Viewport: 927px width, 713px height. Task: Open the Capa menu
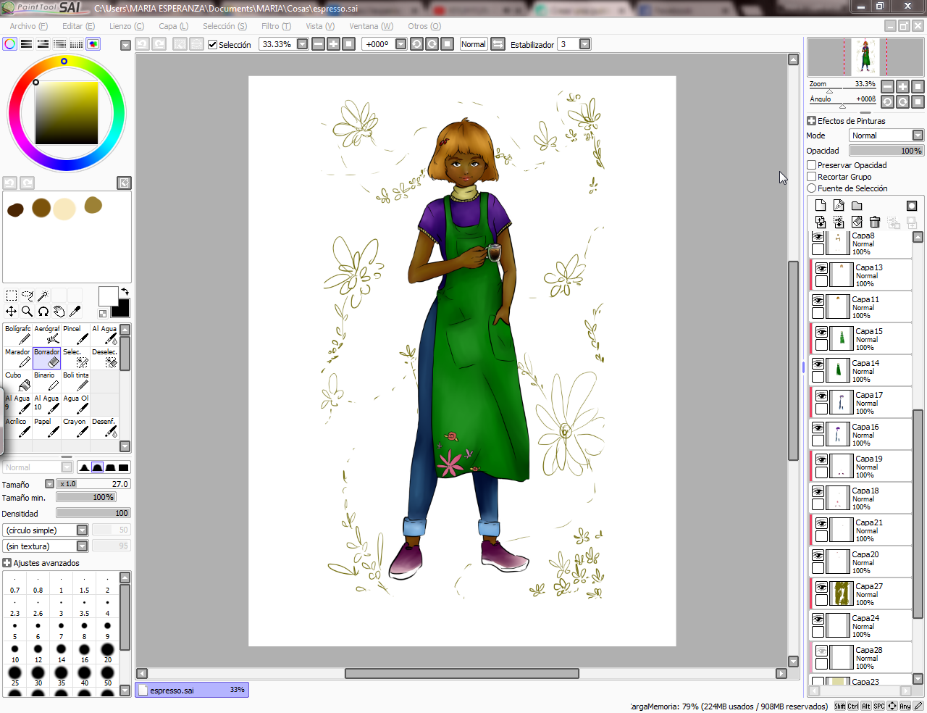173,26
